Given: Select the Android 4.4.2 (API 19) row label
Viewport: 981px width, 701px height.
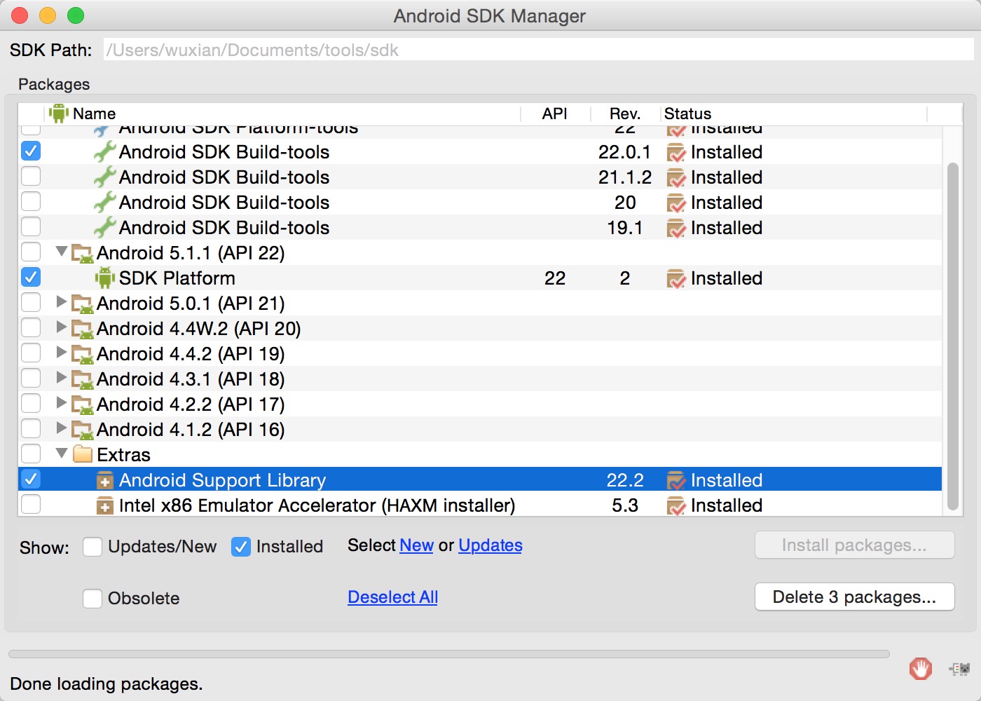Looking at the screenshot, I should click(x=191, y=354).
